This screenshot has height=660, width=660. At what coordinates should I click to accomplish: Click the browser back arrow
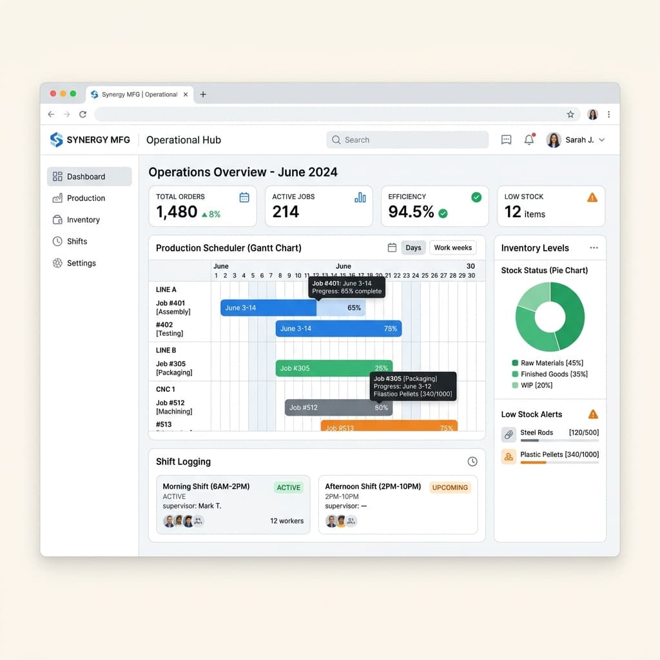[52, 114]
